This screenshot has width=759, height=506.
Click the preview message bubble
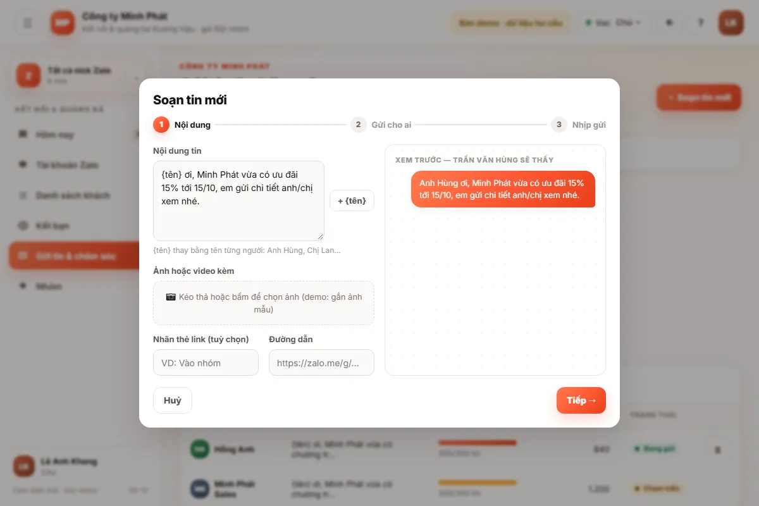503,189
